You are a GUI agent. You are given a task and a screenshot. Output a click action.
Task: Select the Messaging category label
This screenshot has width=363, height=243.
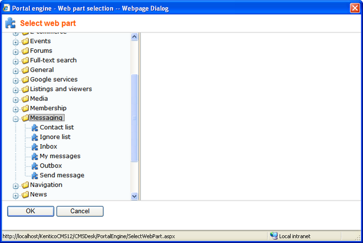pos(46,118)
